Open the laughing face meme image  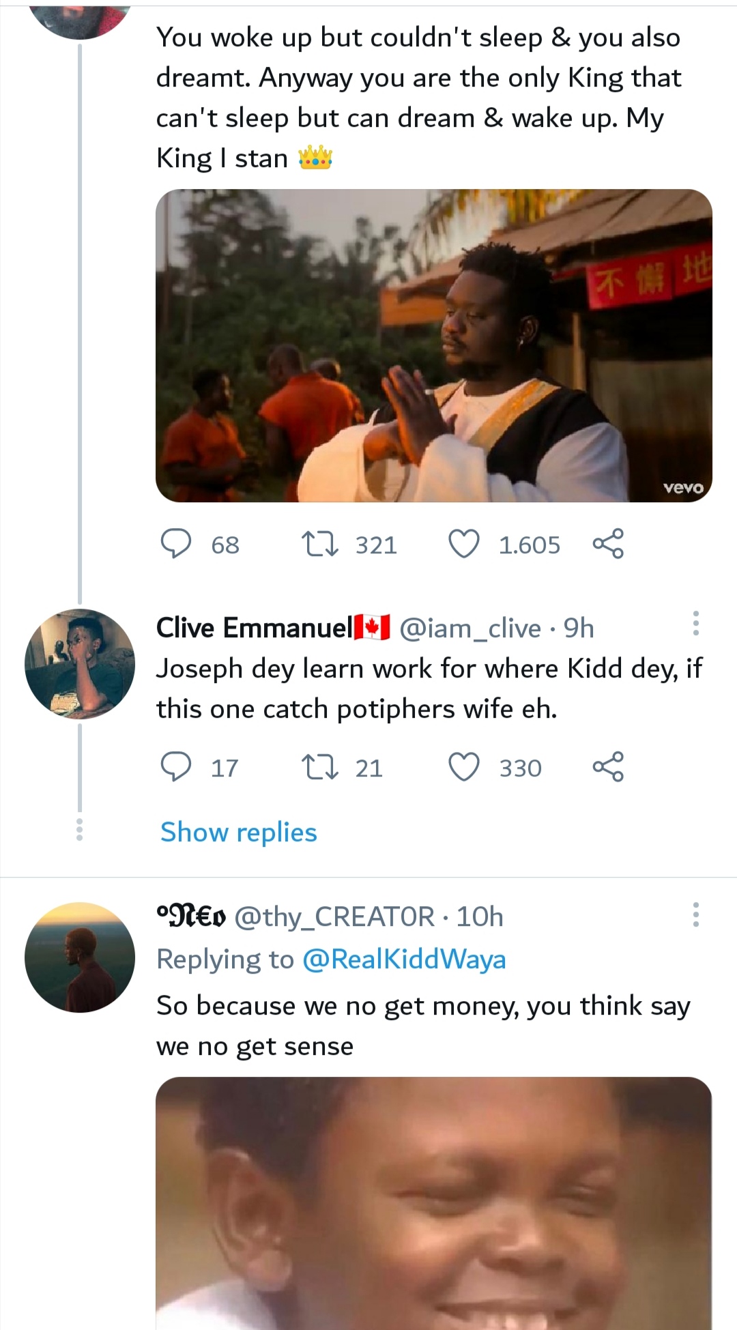click(x=434, y=1202)
